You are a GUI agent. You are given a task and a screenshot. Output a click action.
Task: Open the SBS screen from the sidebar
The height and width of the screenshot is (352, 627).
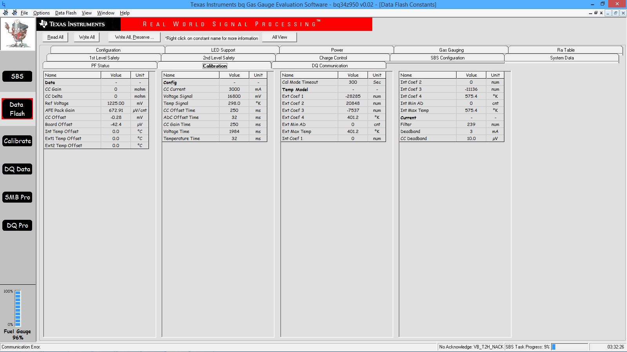pos(17,76)
